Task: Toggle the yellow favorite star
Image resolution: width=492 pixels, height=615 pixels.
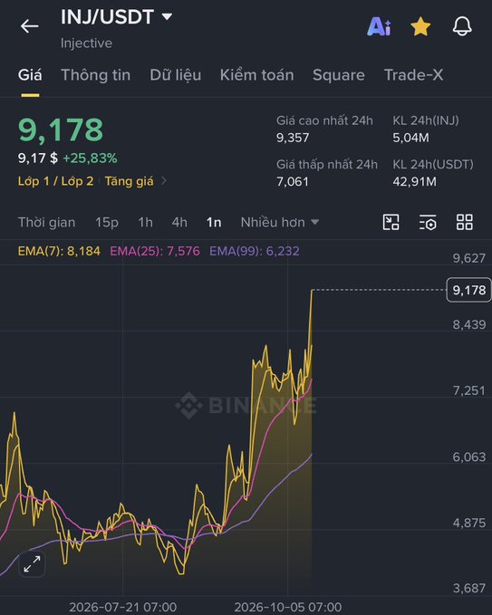Action: [x=420, y=26]
